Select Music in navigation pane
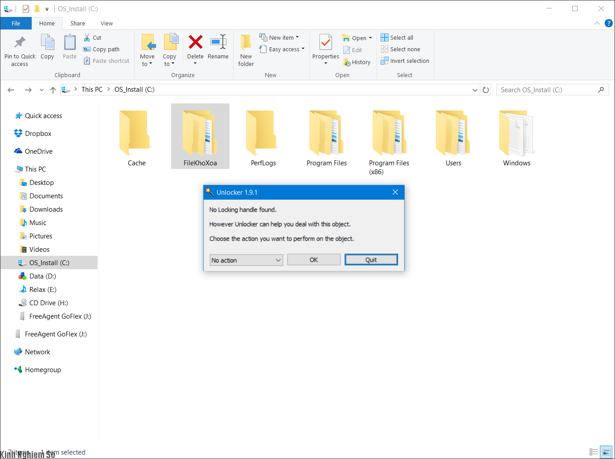Viewport: 615px width, 459px height. (x=38, y=223)
